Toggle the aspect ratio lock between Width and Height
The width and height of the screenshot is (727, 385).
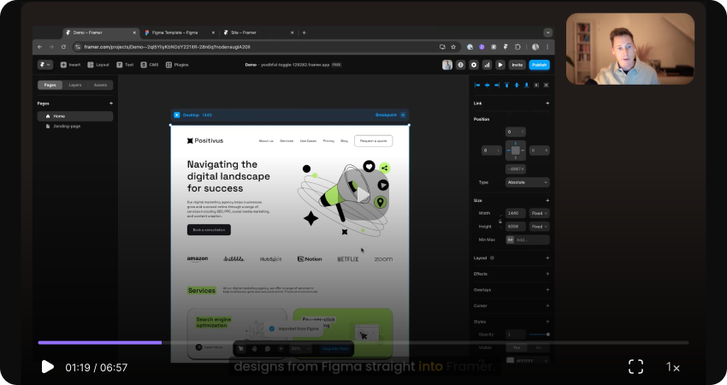tap(499, 221)
